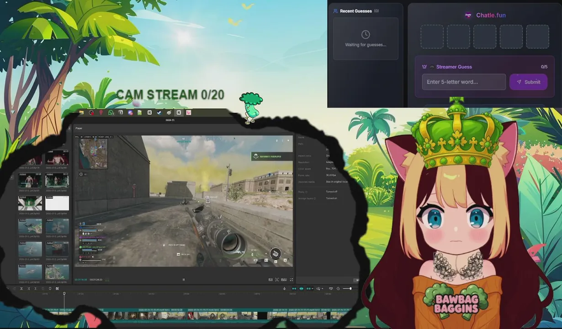Click the Chatle.fun title link
Viewport: 562px width, 329px height.
coord(491,15)
